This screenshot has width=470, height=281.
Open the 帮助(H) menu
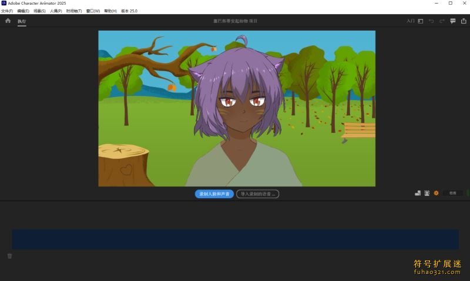click(110, 11)
